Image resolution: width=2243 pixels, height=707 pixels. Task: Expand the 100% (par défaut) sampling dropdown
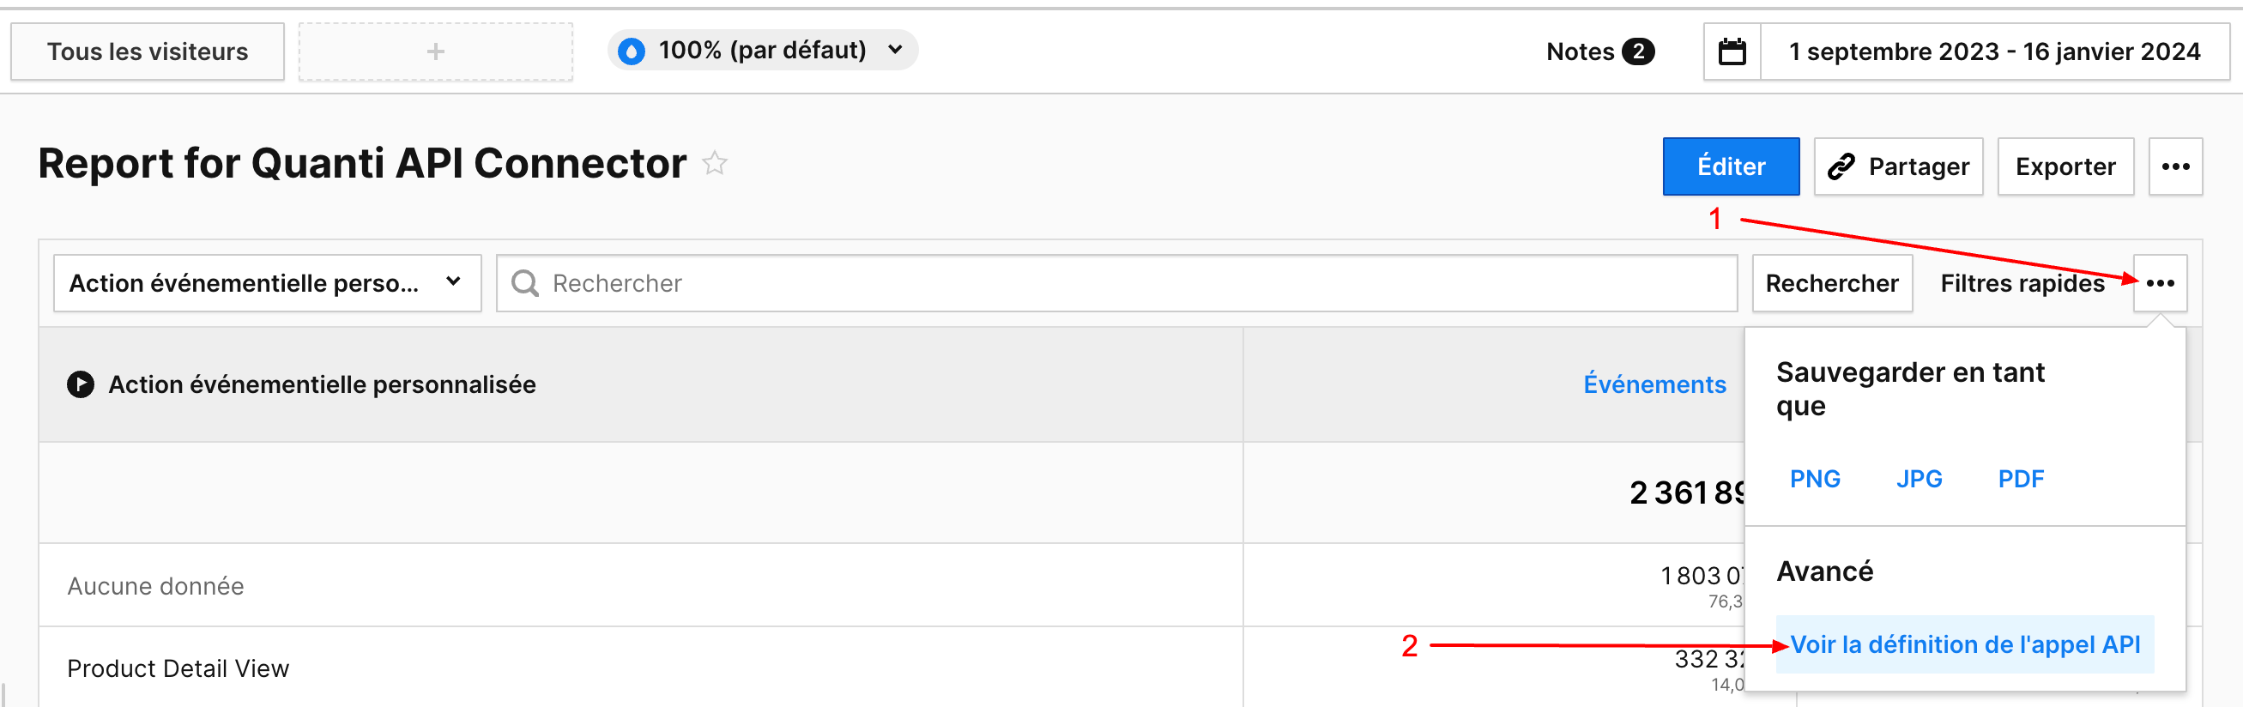click(x=895, y=51)
